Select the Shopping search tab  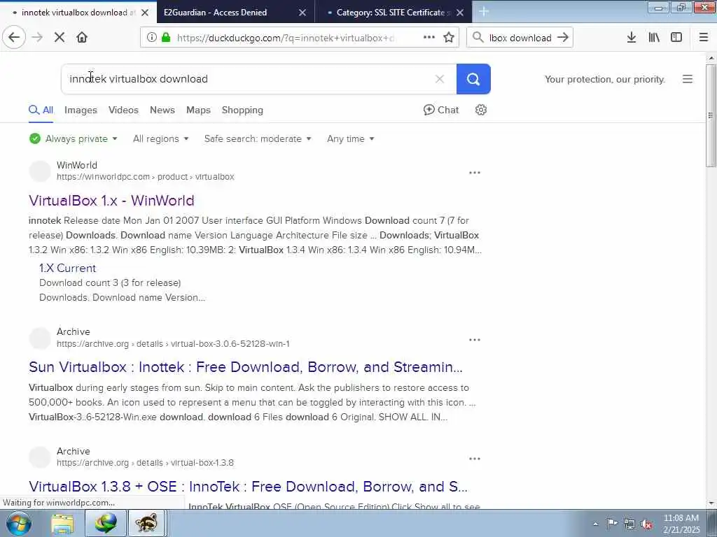(242, 110)
